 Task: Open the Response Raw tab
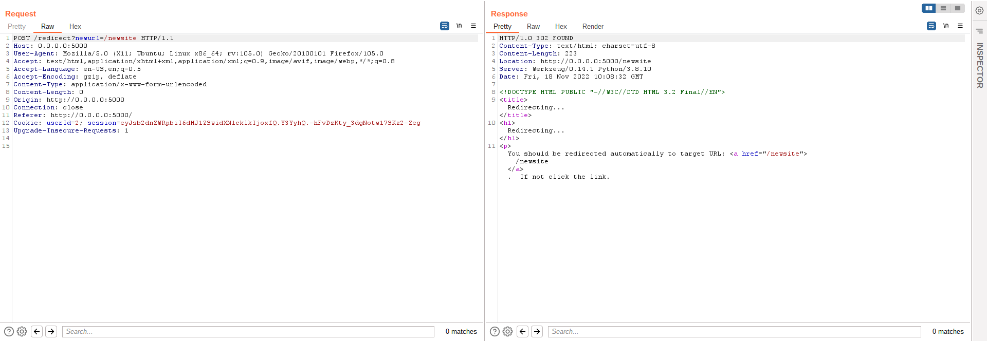[x=533, y=26]
